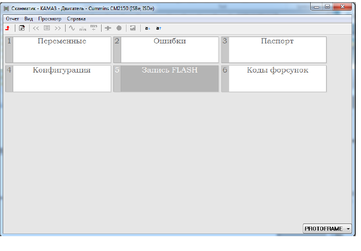The width and height of the screenshot is (361, 251).
Task: Click the image save icon in toolbar
Action: pyautogui.click(x=133, y=28)
